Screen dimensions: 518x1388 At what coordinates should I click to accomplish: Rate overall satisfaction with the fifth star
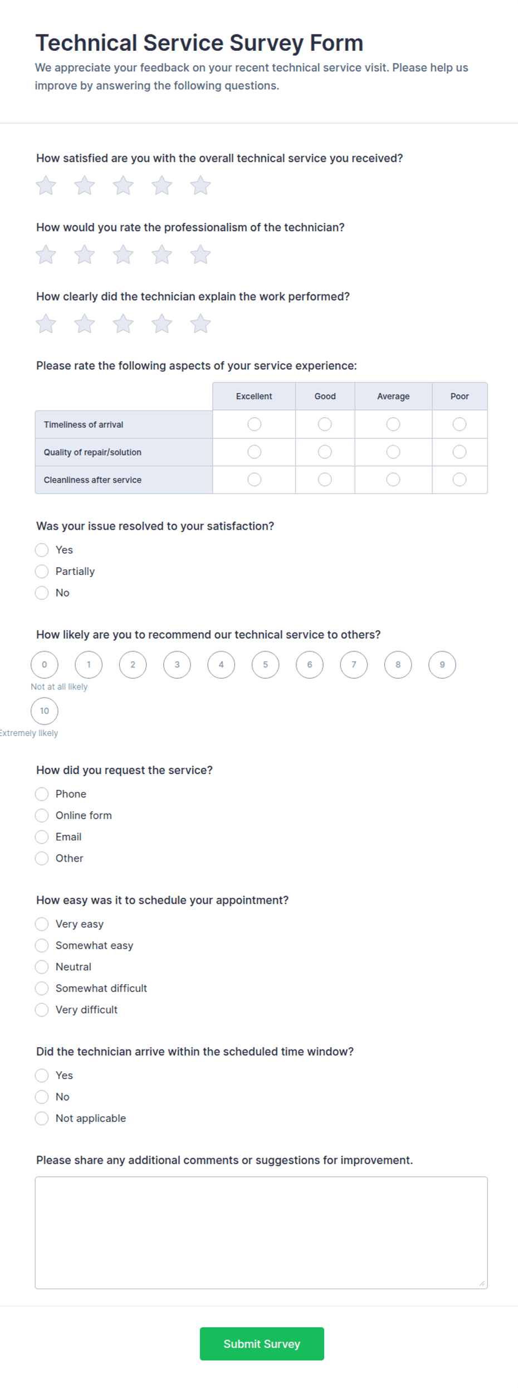point(201,186)
